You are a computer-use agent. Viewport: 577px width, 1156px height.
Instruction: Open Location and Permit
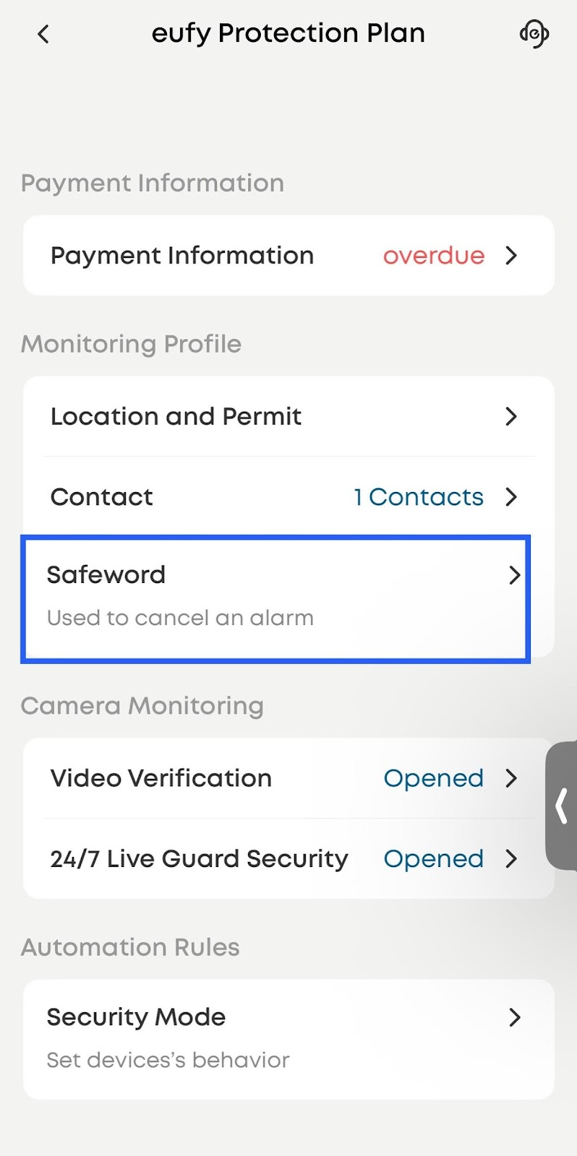(x=176, y=416)
